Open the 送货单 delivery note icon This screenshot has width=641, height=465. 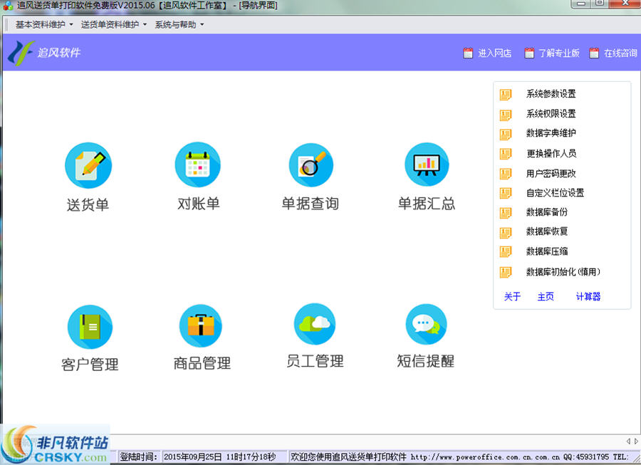(88, 165)
